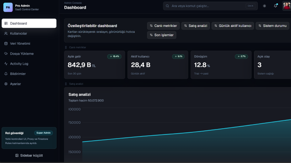Click the Açık olay metric card

tap(272, 65)
